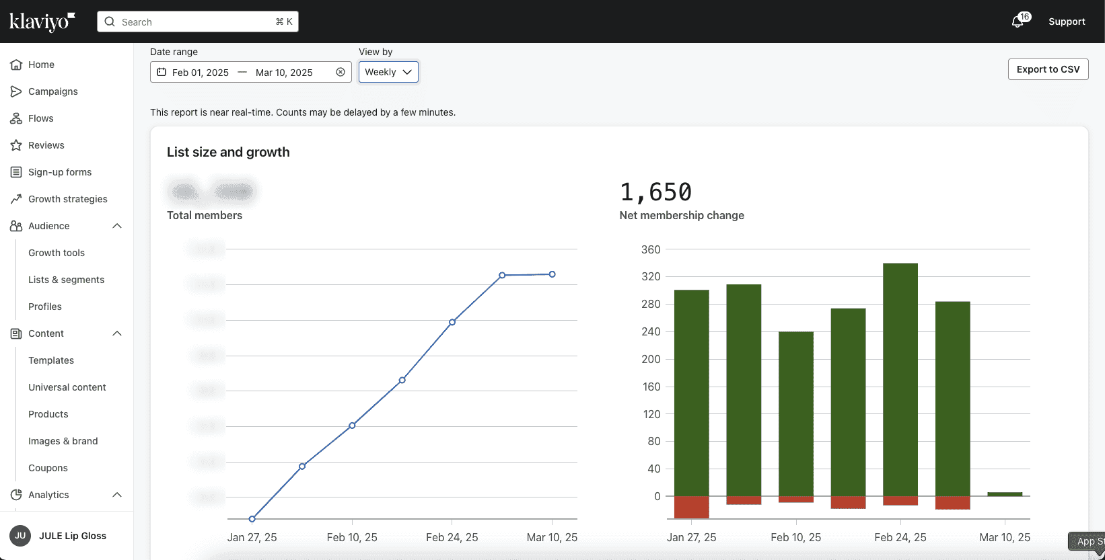1105x560 pixels.
Task: Click the red negative bar for Jan 27
Action: click(x=692, y=508)
